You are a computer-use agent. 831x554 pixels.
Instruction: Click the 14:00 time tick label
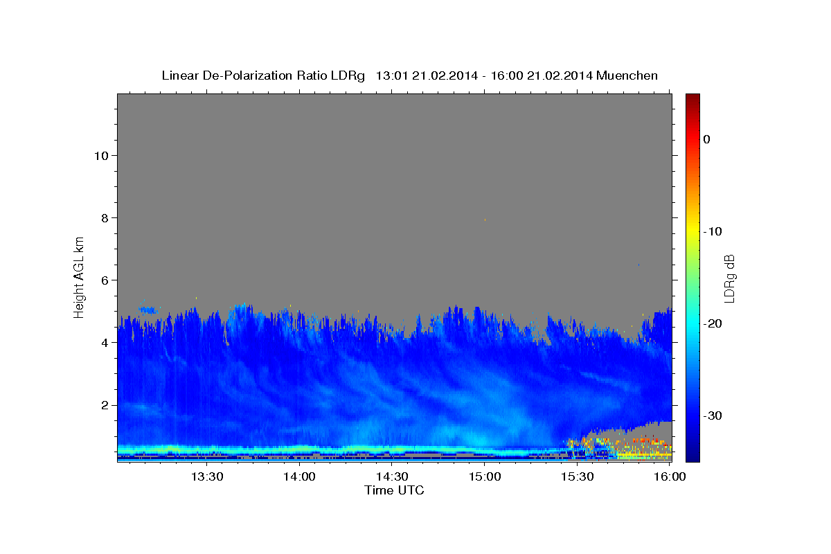click(x=299, y=477)
